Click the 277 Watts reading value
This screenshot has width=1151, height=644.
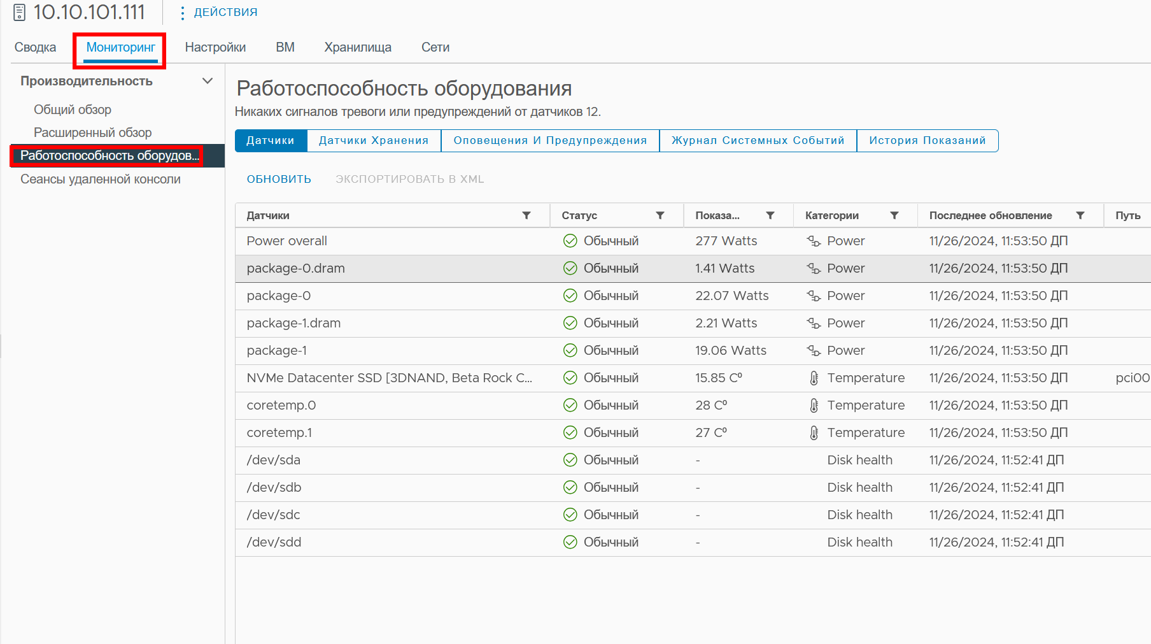726,241
